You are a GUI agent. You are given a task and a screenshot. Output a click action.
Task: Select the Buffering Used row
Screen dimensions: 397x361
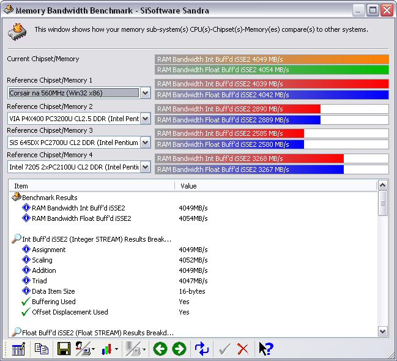pos(54,302)
